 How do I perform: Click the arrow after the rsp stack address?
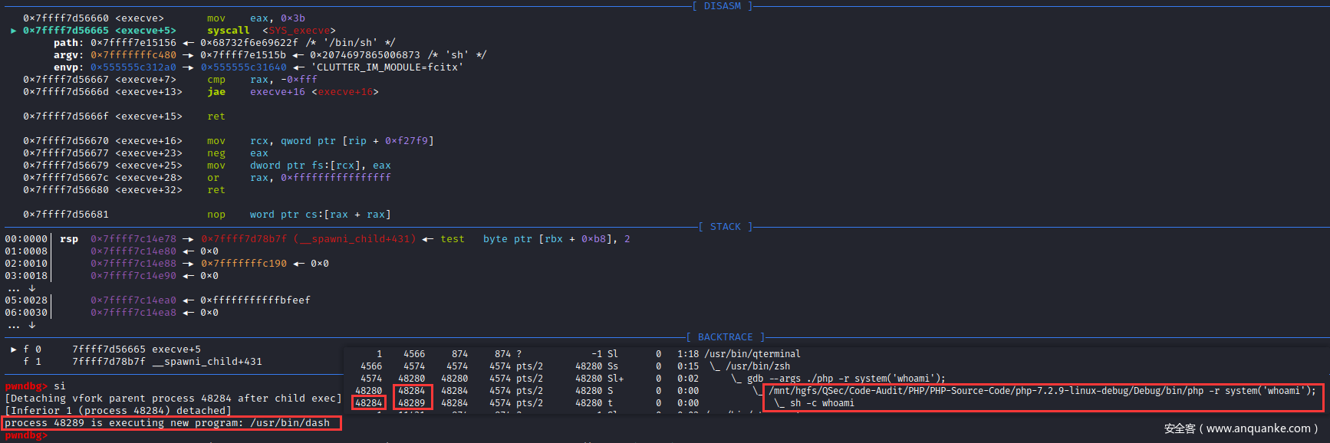tap(188, 239)
